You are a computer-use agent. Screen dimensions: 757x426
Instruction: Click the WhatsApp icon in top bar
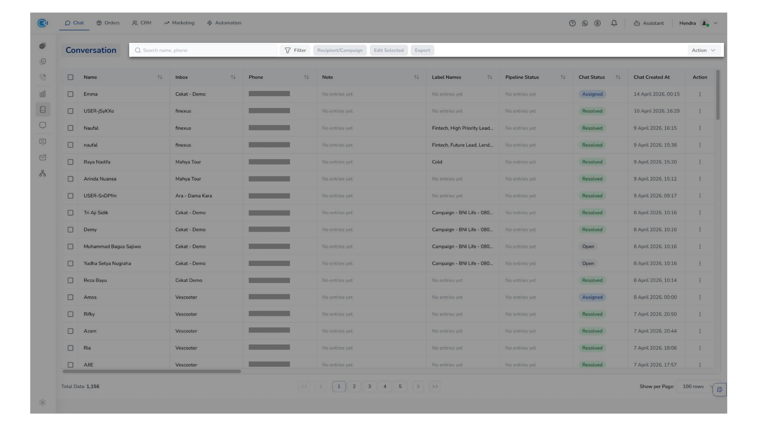tap(585, 23)
